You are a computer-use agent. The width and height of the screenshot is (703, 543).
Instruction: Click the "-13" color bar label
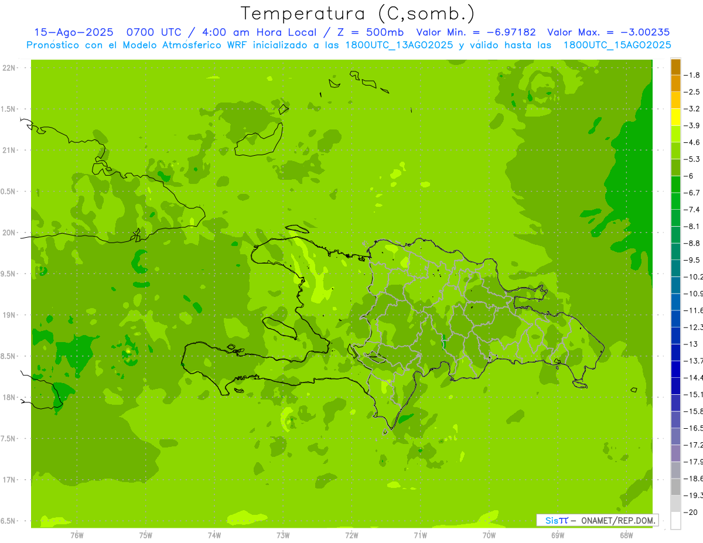click(x=690, y=344)
